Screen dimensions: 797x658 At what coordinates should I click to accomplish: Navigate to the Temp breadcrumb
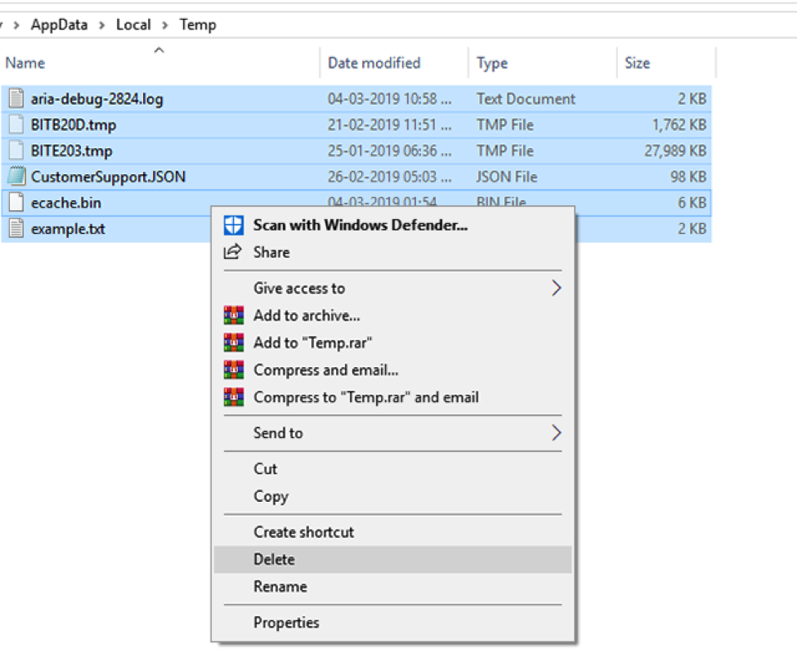tap(198, 25)
